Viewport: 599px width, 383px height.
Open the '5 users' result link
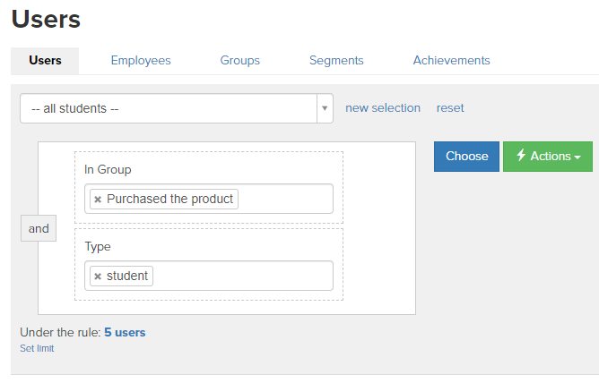click(125, 332)
